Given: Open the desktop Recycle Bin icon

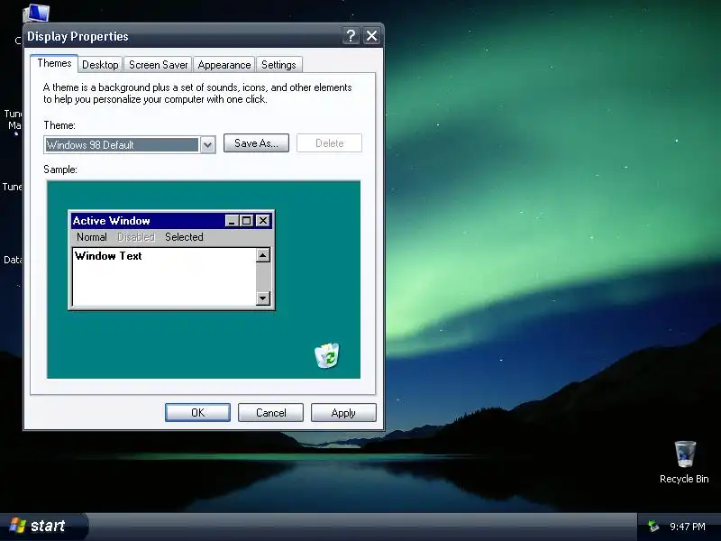Looking at the screenshot, I should [685, 454].
